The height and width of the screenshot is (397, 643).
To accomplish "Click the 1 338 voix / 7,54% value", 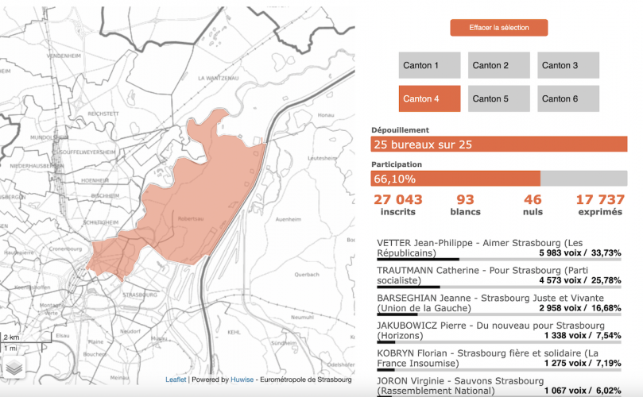I will (x=583, y=336).
